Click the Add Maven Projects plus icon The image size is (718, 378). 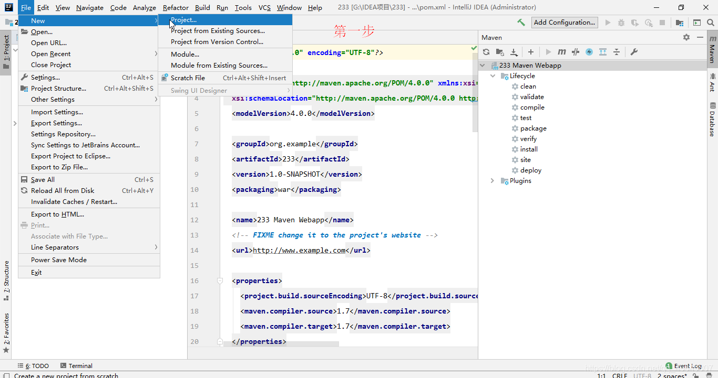click(531, 52)
